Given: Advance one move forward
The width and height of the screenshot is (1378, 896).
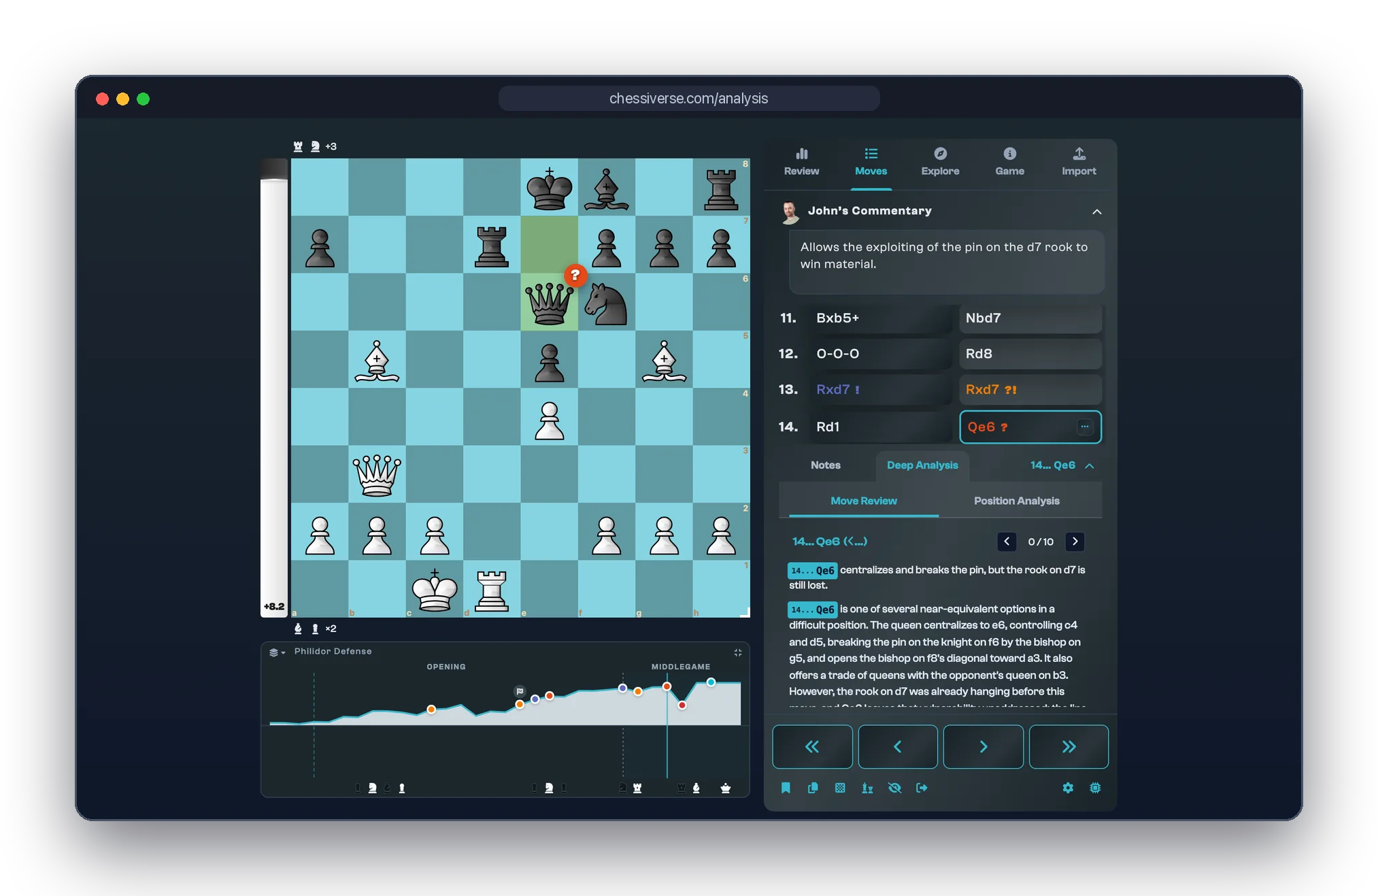Looking at the screenshot, I should 983,746.
